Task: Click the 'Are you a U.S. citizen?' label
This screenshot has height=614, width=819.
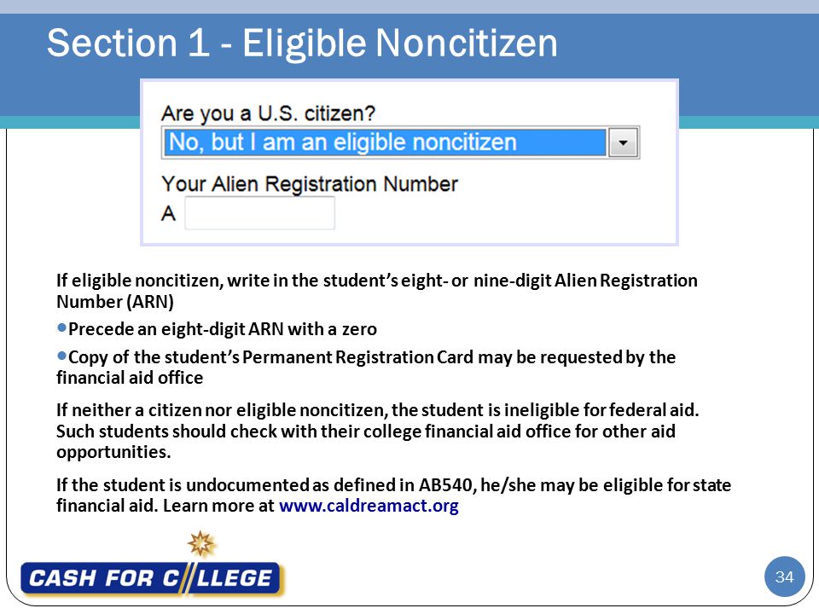Action: (x=268, y=113)
